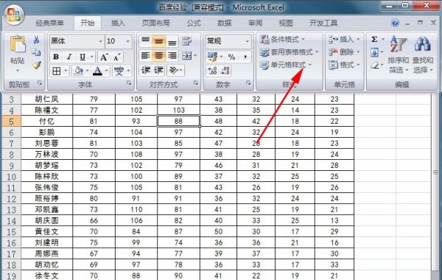
Task: Switch to the 公式 tab
Action: click(194, 23)
